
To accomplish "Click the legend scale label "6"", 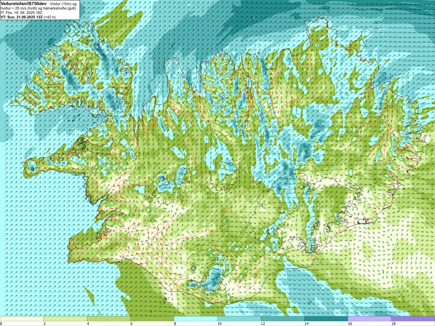I will click(132, 324).
